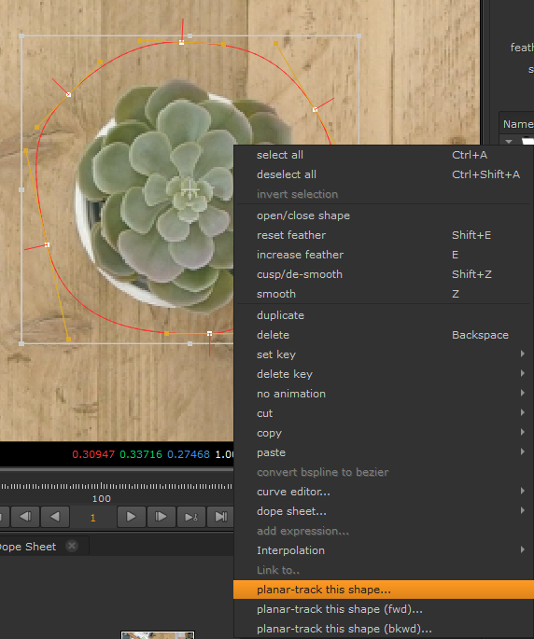
Task: Click the 'Name' column header
Action: click(518, 124)
